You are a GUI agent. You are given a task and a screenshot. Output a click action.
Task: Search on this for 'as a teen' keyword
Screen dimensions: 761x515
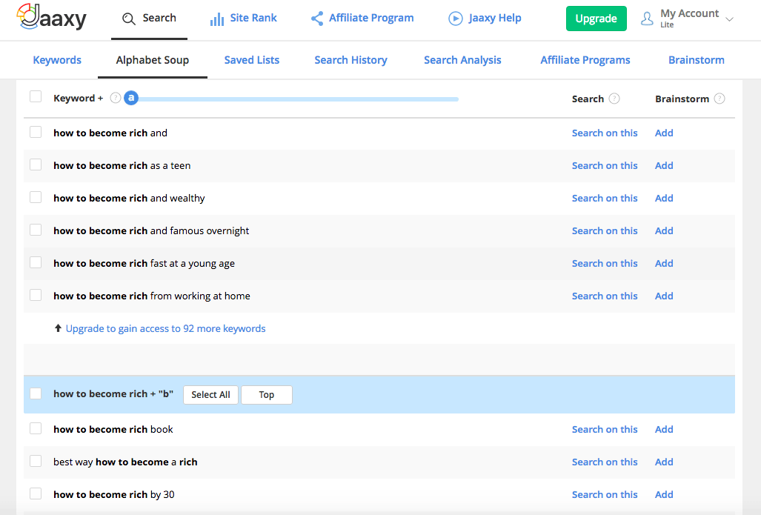[605, 165]
